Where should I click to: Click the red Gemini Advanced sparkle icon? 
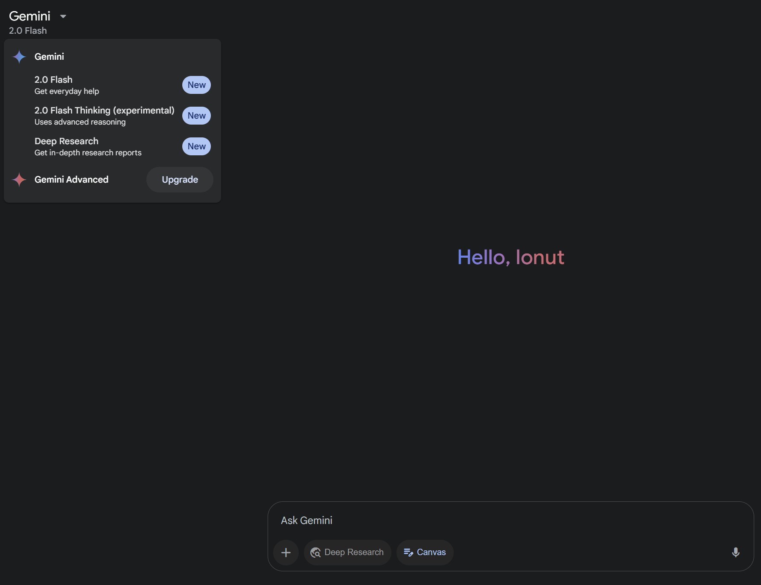click(x=19, y=180)
